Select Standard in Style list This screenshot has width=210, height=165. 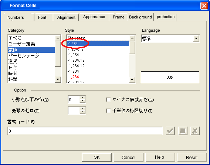(x=98, y=38)
